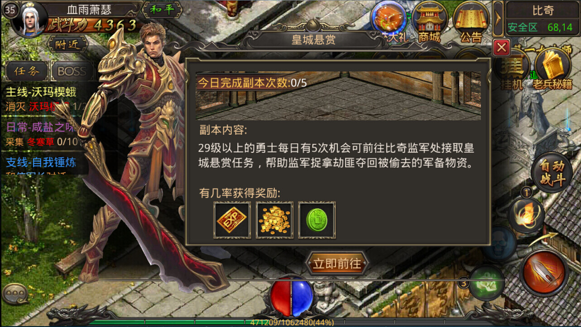Click the gold coins pile reward icon

[x=274, y=220]
